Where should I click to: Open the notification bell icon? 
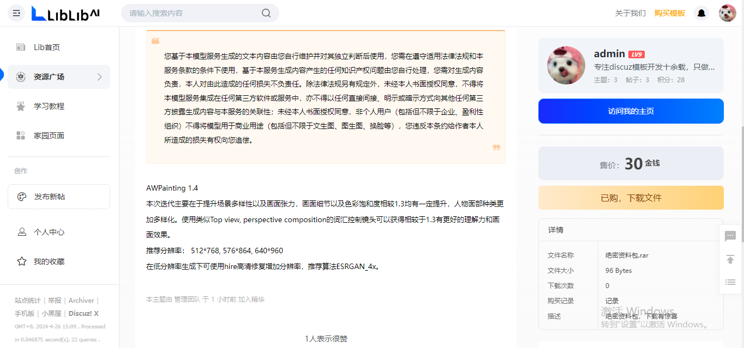(701, 13)
